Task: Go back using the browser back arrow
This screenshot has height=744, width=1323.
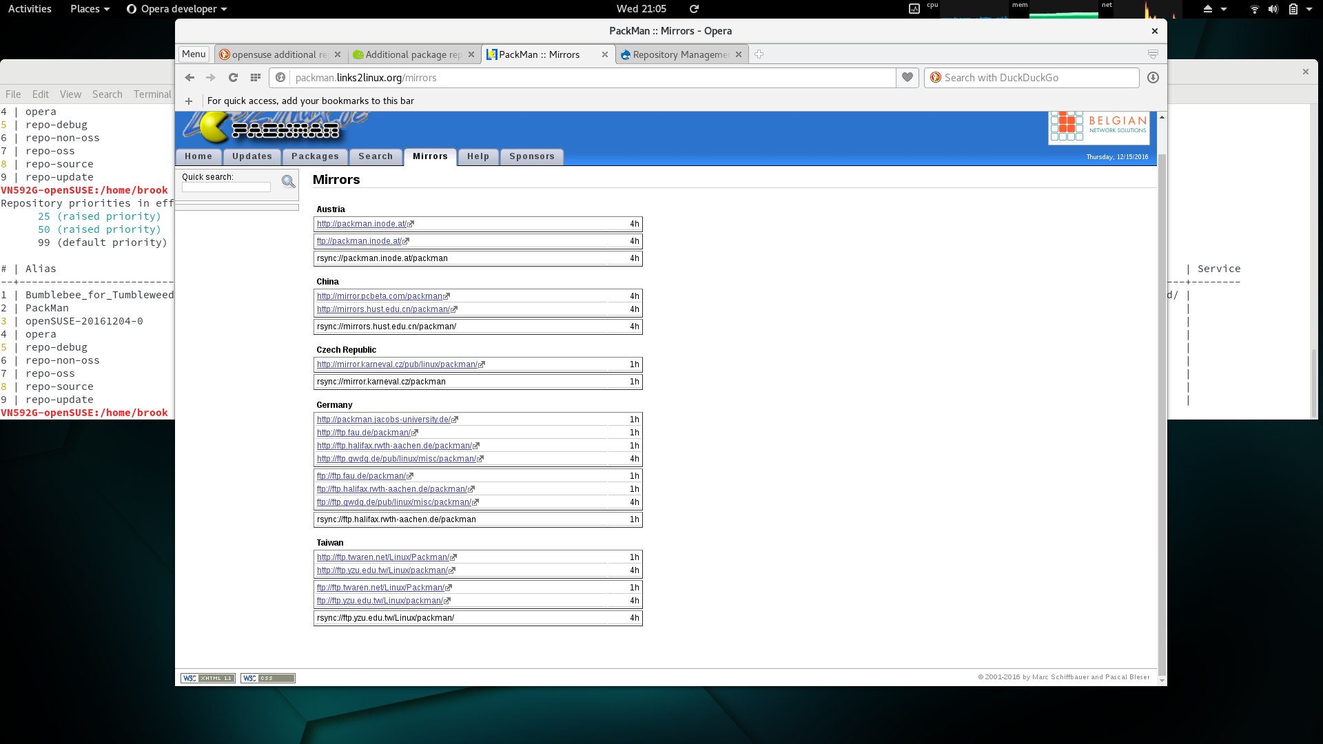Action: [x=189, y=78]
